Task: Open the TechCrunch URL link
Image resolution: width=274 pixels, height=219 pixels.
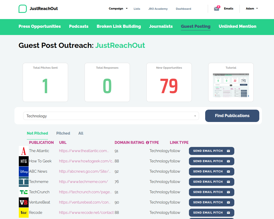Action: [86, 192]
